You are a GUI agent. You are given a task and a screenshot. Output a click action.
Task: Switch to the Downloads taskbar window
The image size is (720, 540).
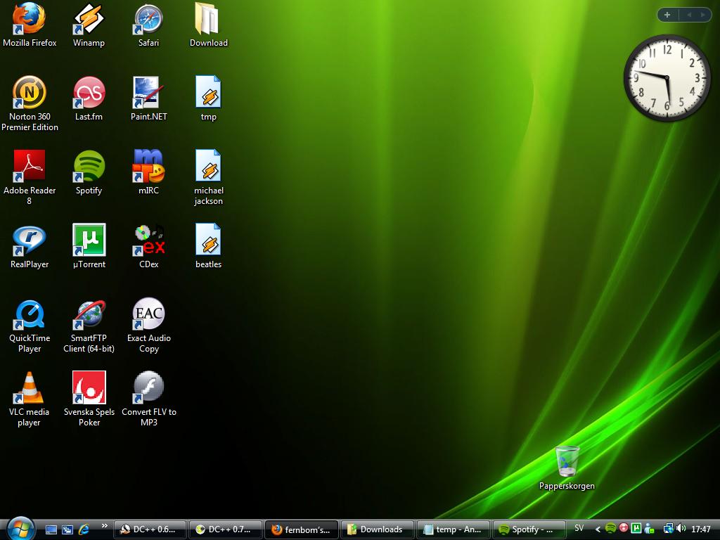coord(378,529)
